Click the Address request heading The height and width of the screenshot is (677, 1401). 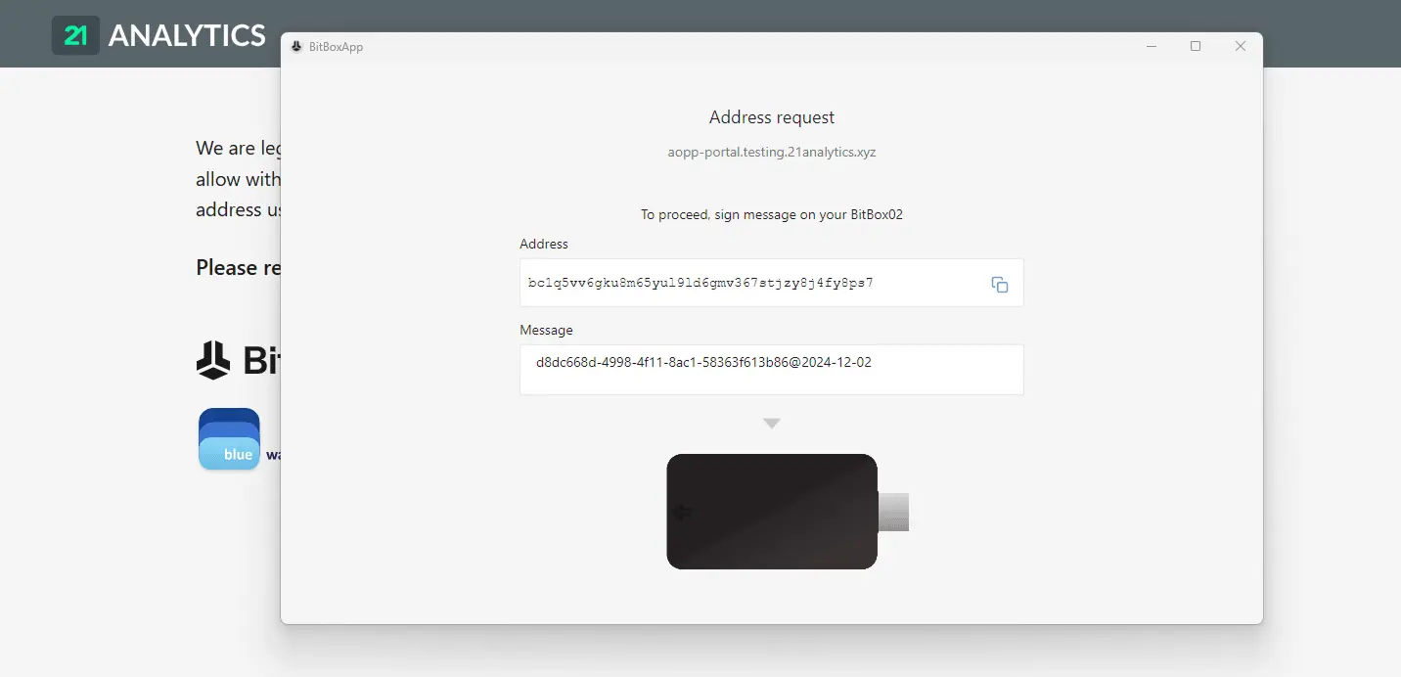[772, 116]
